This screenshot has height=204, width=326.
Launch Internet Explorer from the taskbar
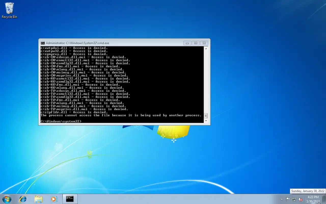[23, 199]
